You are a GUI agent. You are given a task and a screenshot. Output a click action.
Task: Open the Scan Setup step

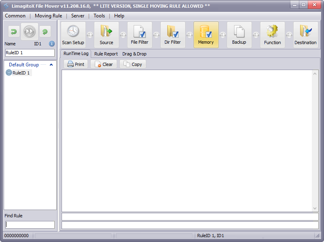73,35
